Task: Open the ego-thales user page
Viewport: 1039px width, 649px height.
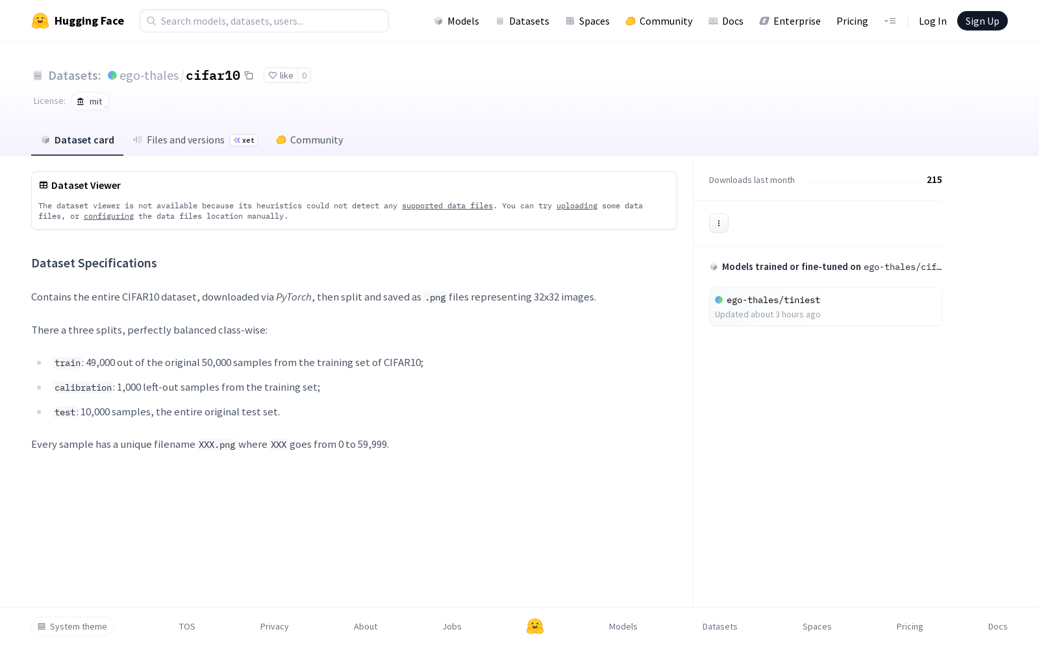Action: 149,75
